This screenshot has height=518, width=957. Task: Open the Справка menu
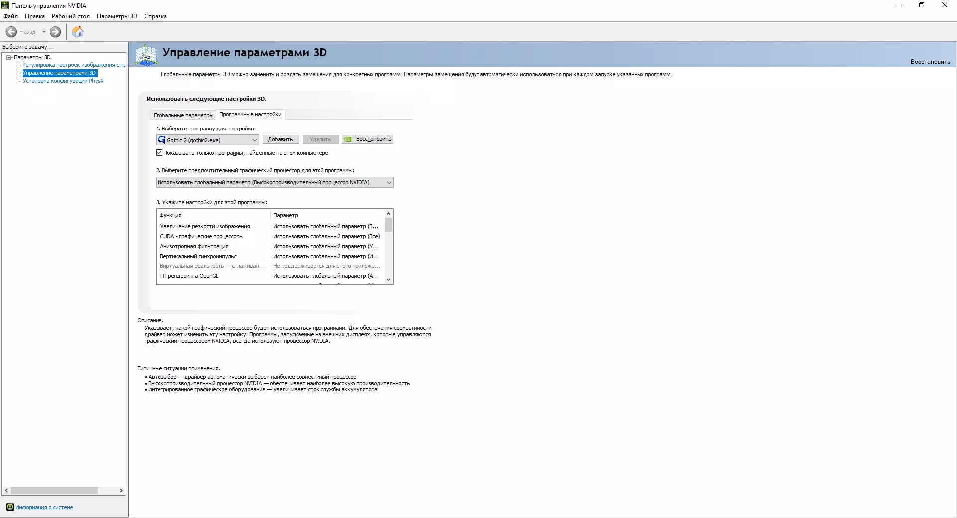[x=156, y=16]
